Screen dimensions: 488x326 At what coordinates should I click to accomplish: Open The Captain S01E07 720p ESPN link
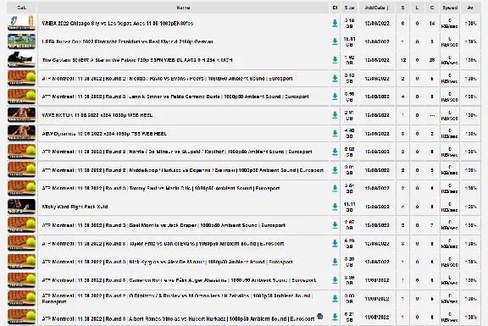pos(137,60)
